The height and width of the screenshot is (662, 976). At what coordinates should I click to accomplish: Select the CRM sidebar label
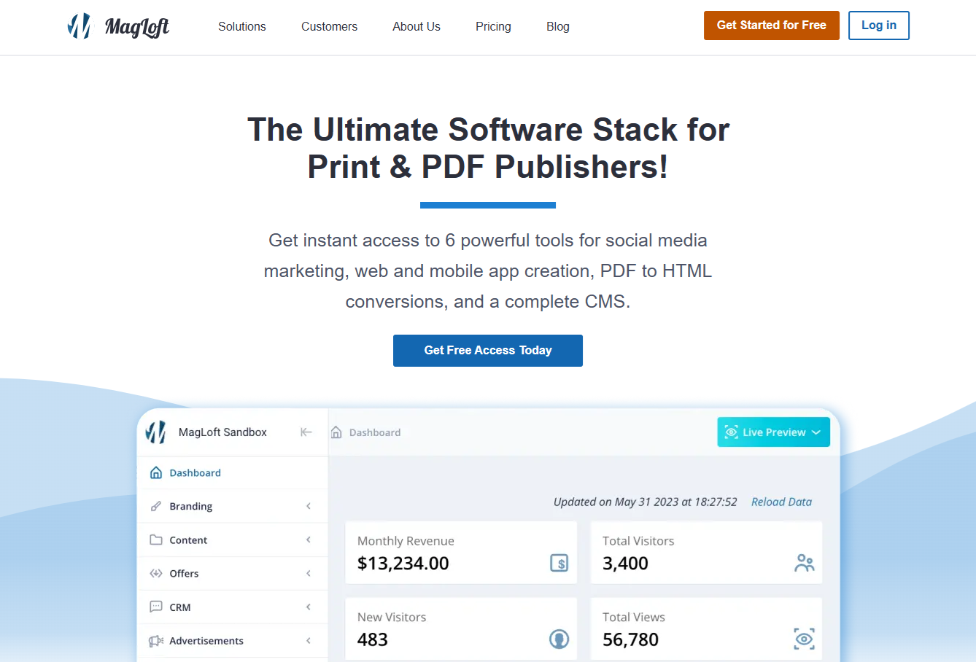click(180, 607)
